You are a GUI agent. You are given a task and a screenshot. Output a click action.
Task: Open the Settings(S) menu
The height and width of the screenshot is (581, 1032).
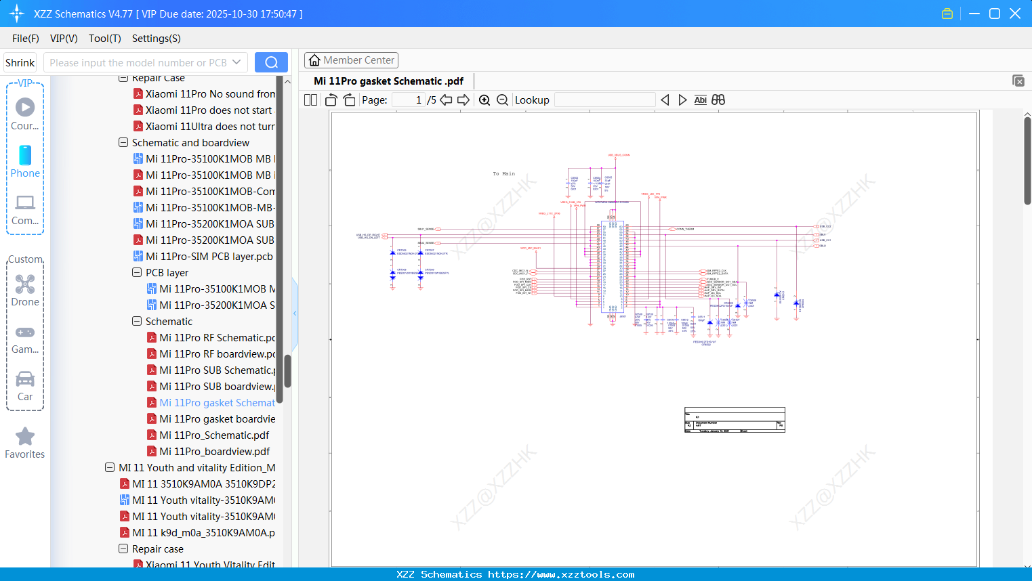156,39
